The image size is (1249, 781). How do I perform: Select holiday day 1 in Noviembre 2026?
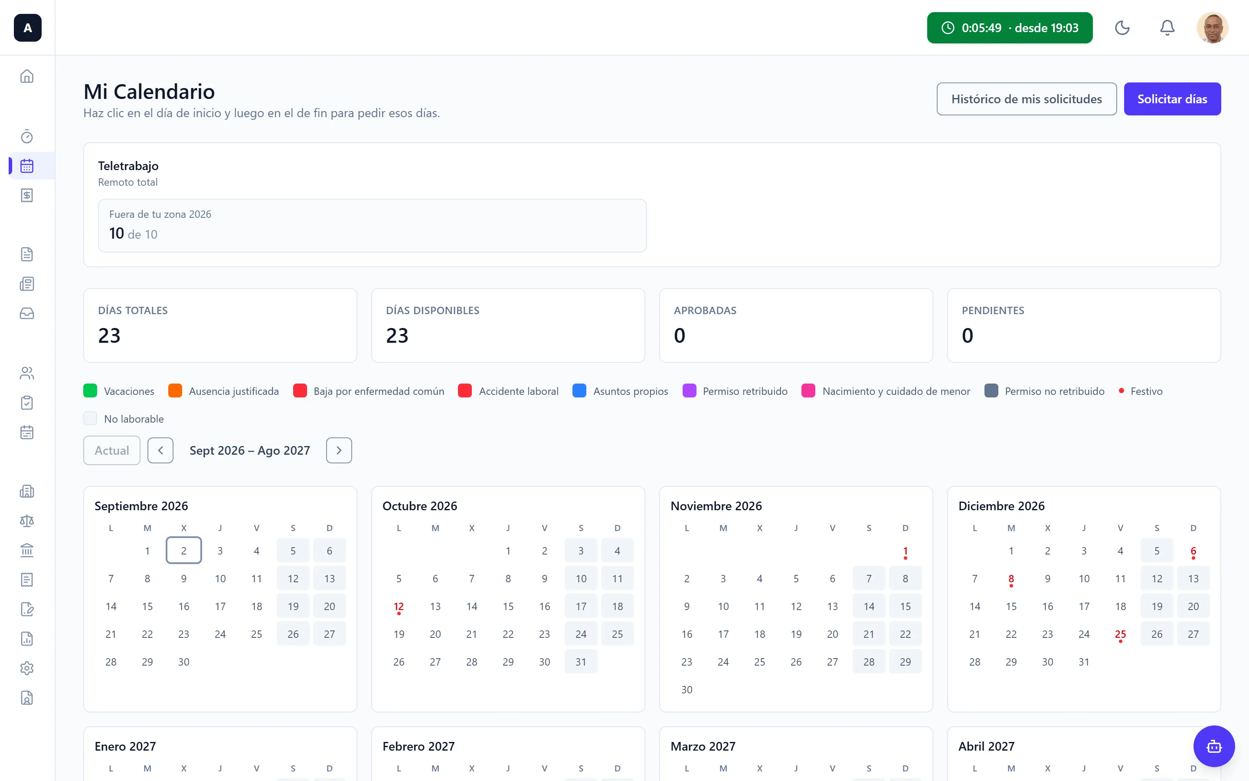coord(905,551)
